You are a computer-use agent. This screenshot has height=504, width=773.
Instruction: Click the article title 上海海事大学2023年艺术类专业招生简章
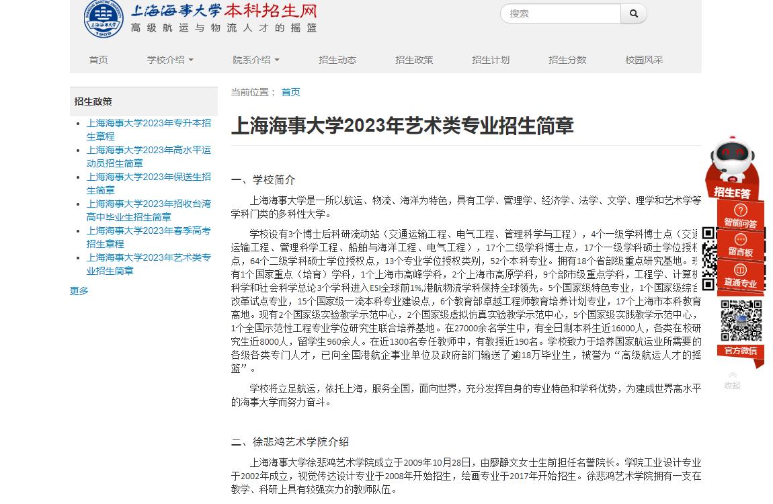[402, 126]
